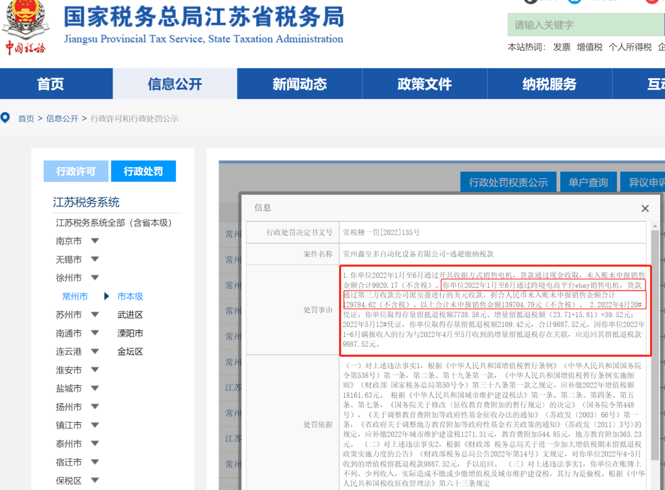Image resolution: width=665 pixels, height=490 pixels.
Task: Open 行政处罚权责公示 button
Action: (508, 183)
